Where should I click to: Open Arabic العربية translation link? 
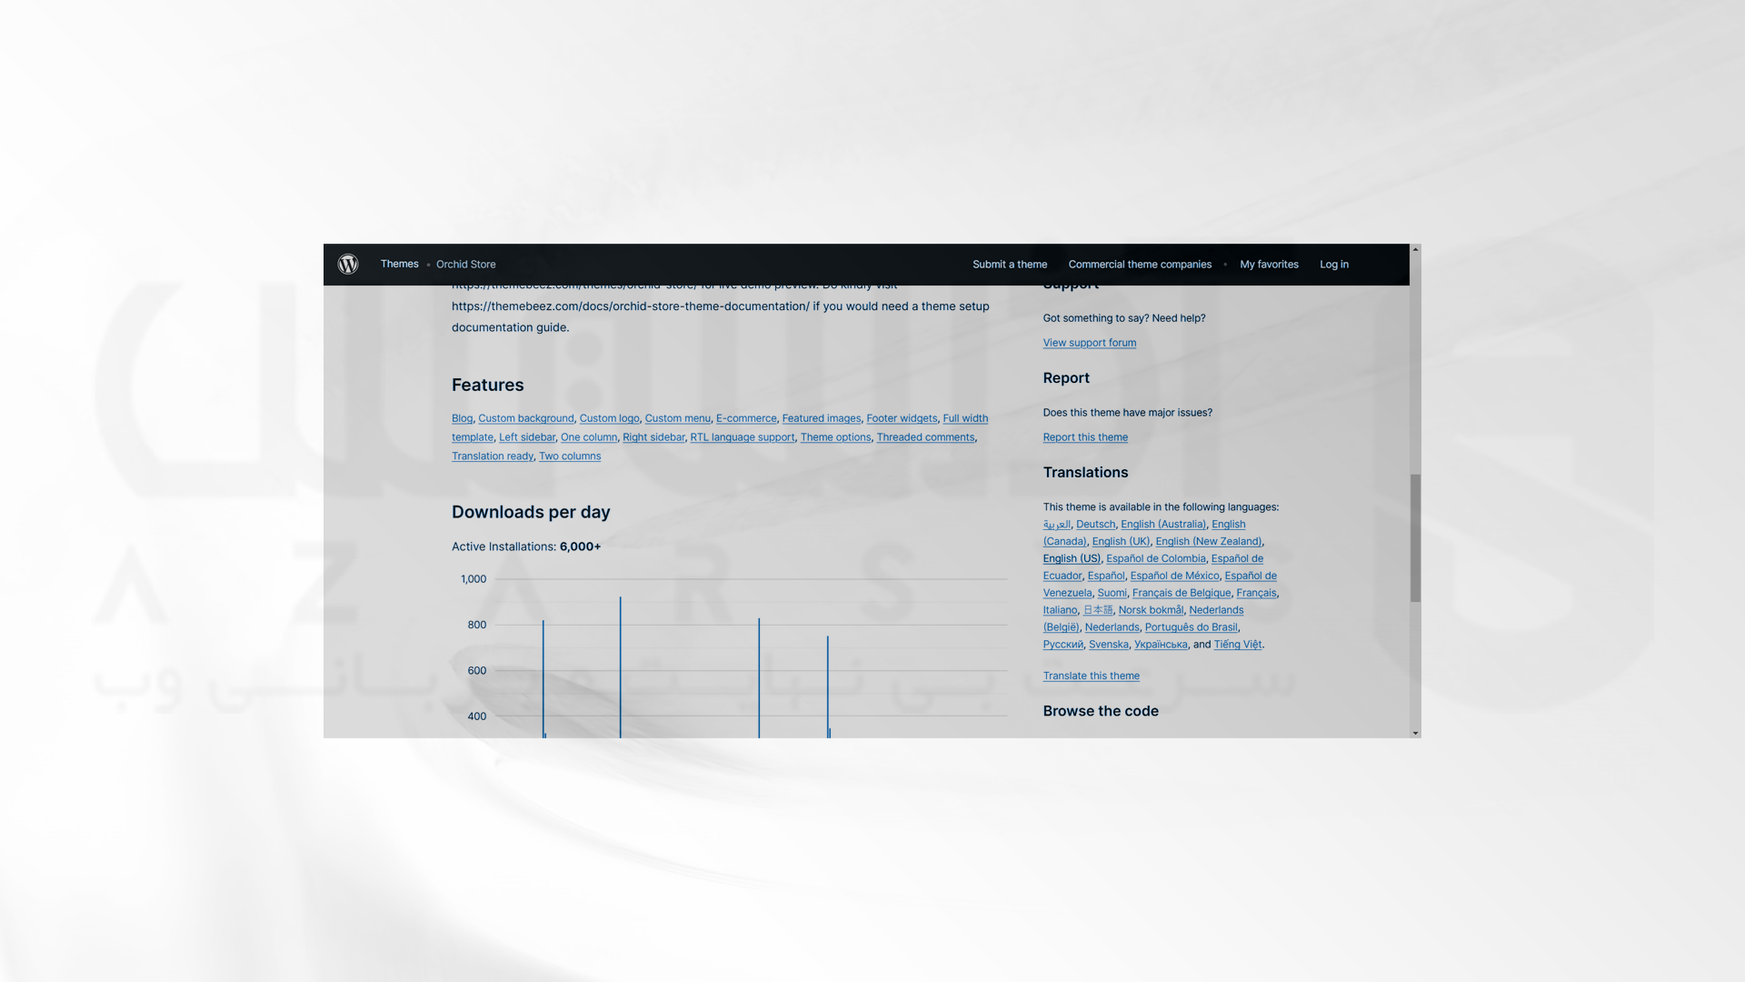point(1056,525)
